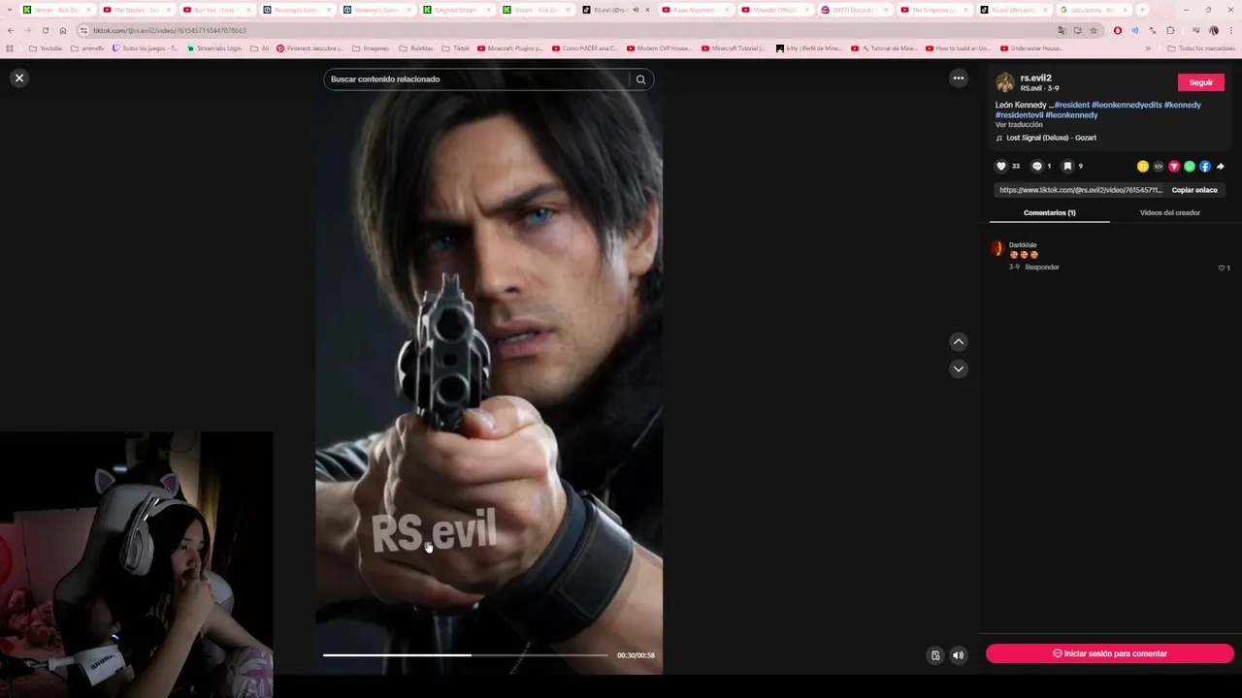Screen dimensions: 1242x698
Task: Toggle the miniplayer icon beside volume
Action: (935, 655)
